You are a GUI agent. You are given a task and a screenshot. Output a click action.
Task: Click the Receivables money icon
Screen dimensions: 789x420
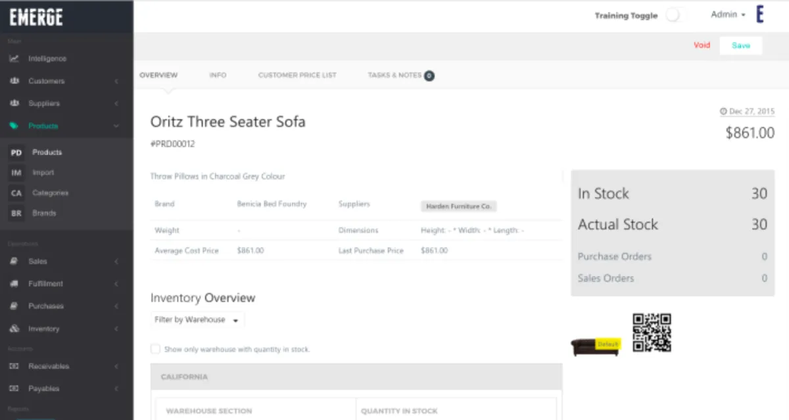pyautogui.click(x=14, y=366)
